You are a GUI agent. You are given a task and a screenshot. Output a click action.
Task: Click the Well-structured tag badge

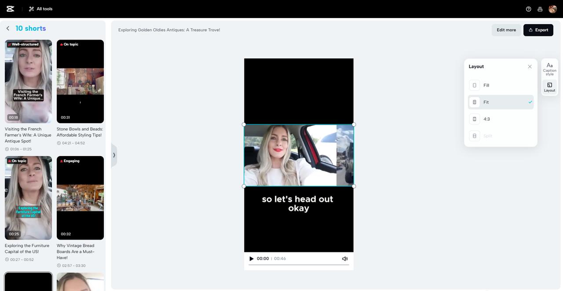click(23, 44)
